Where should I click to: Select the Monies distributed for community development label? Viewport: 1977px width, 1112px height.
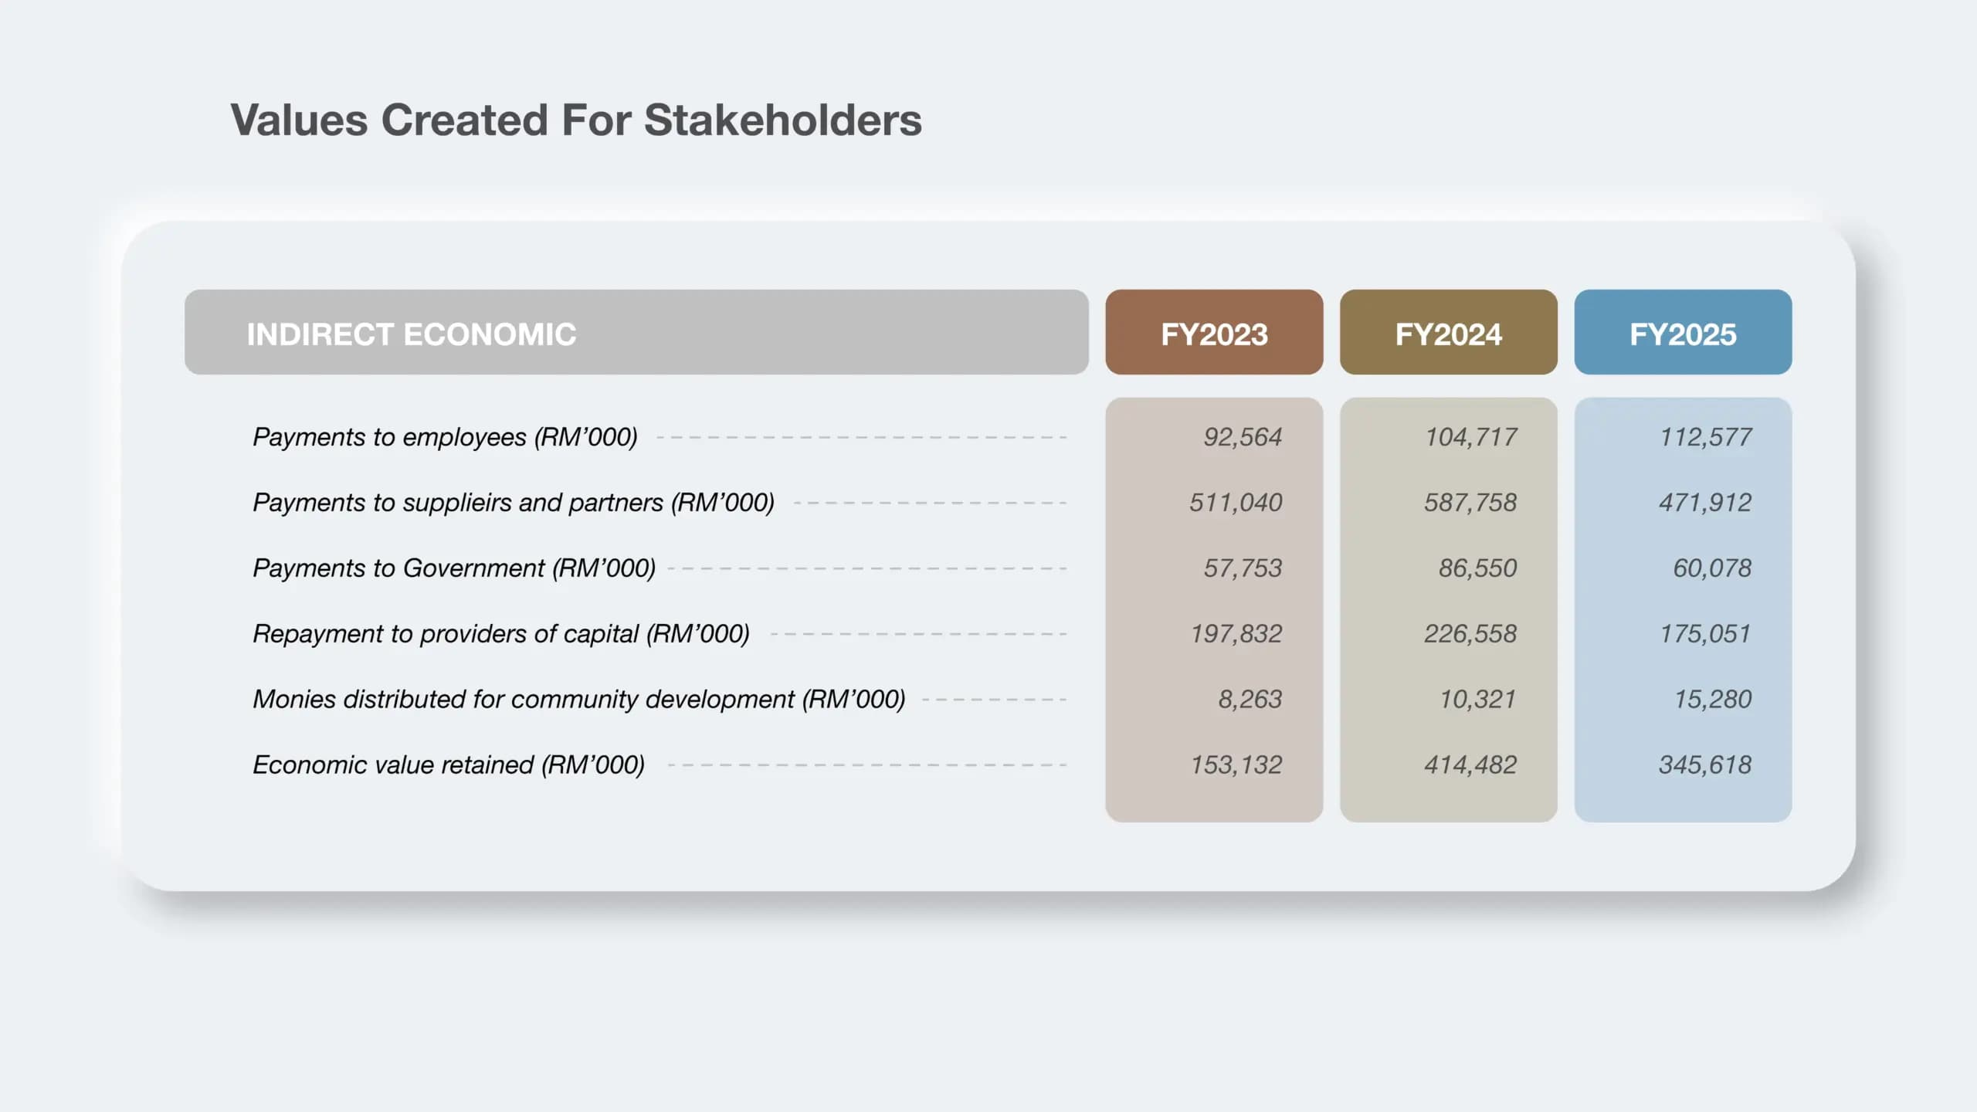click(x=579, y=700)
